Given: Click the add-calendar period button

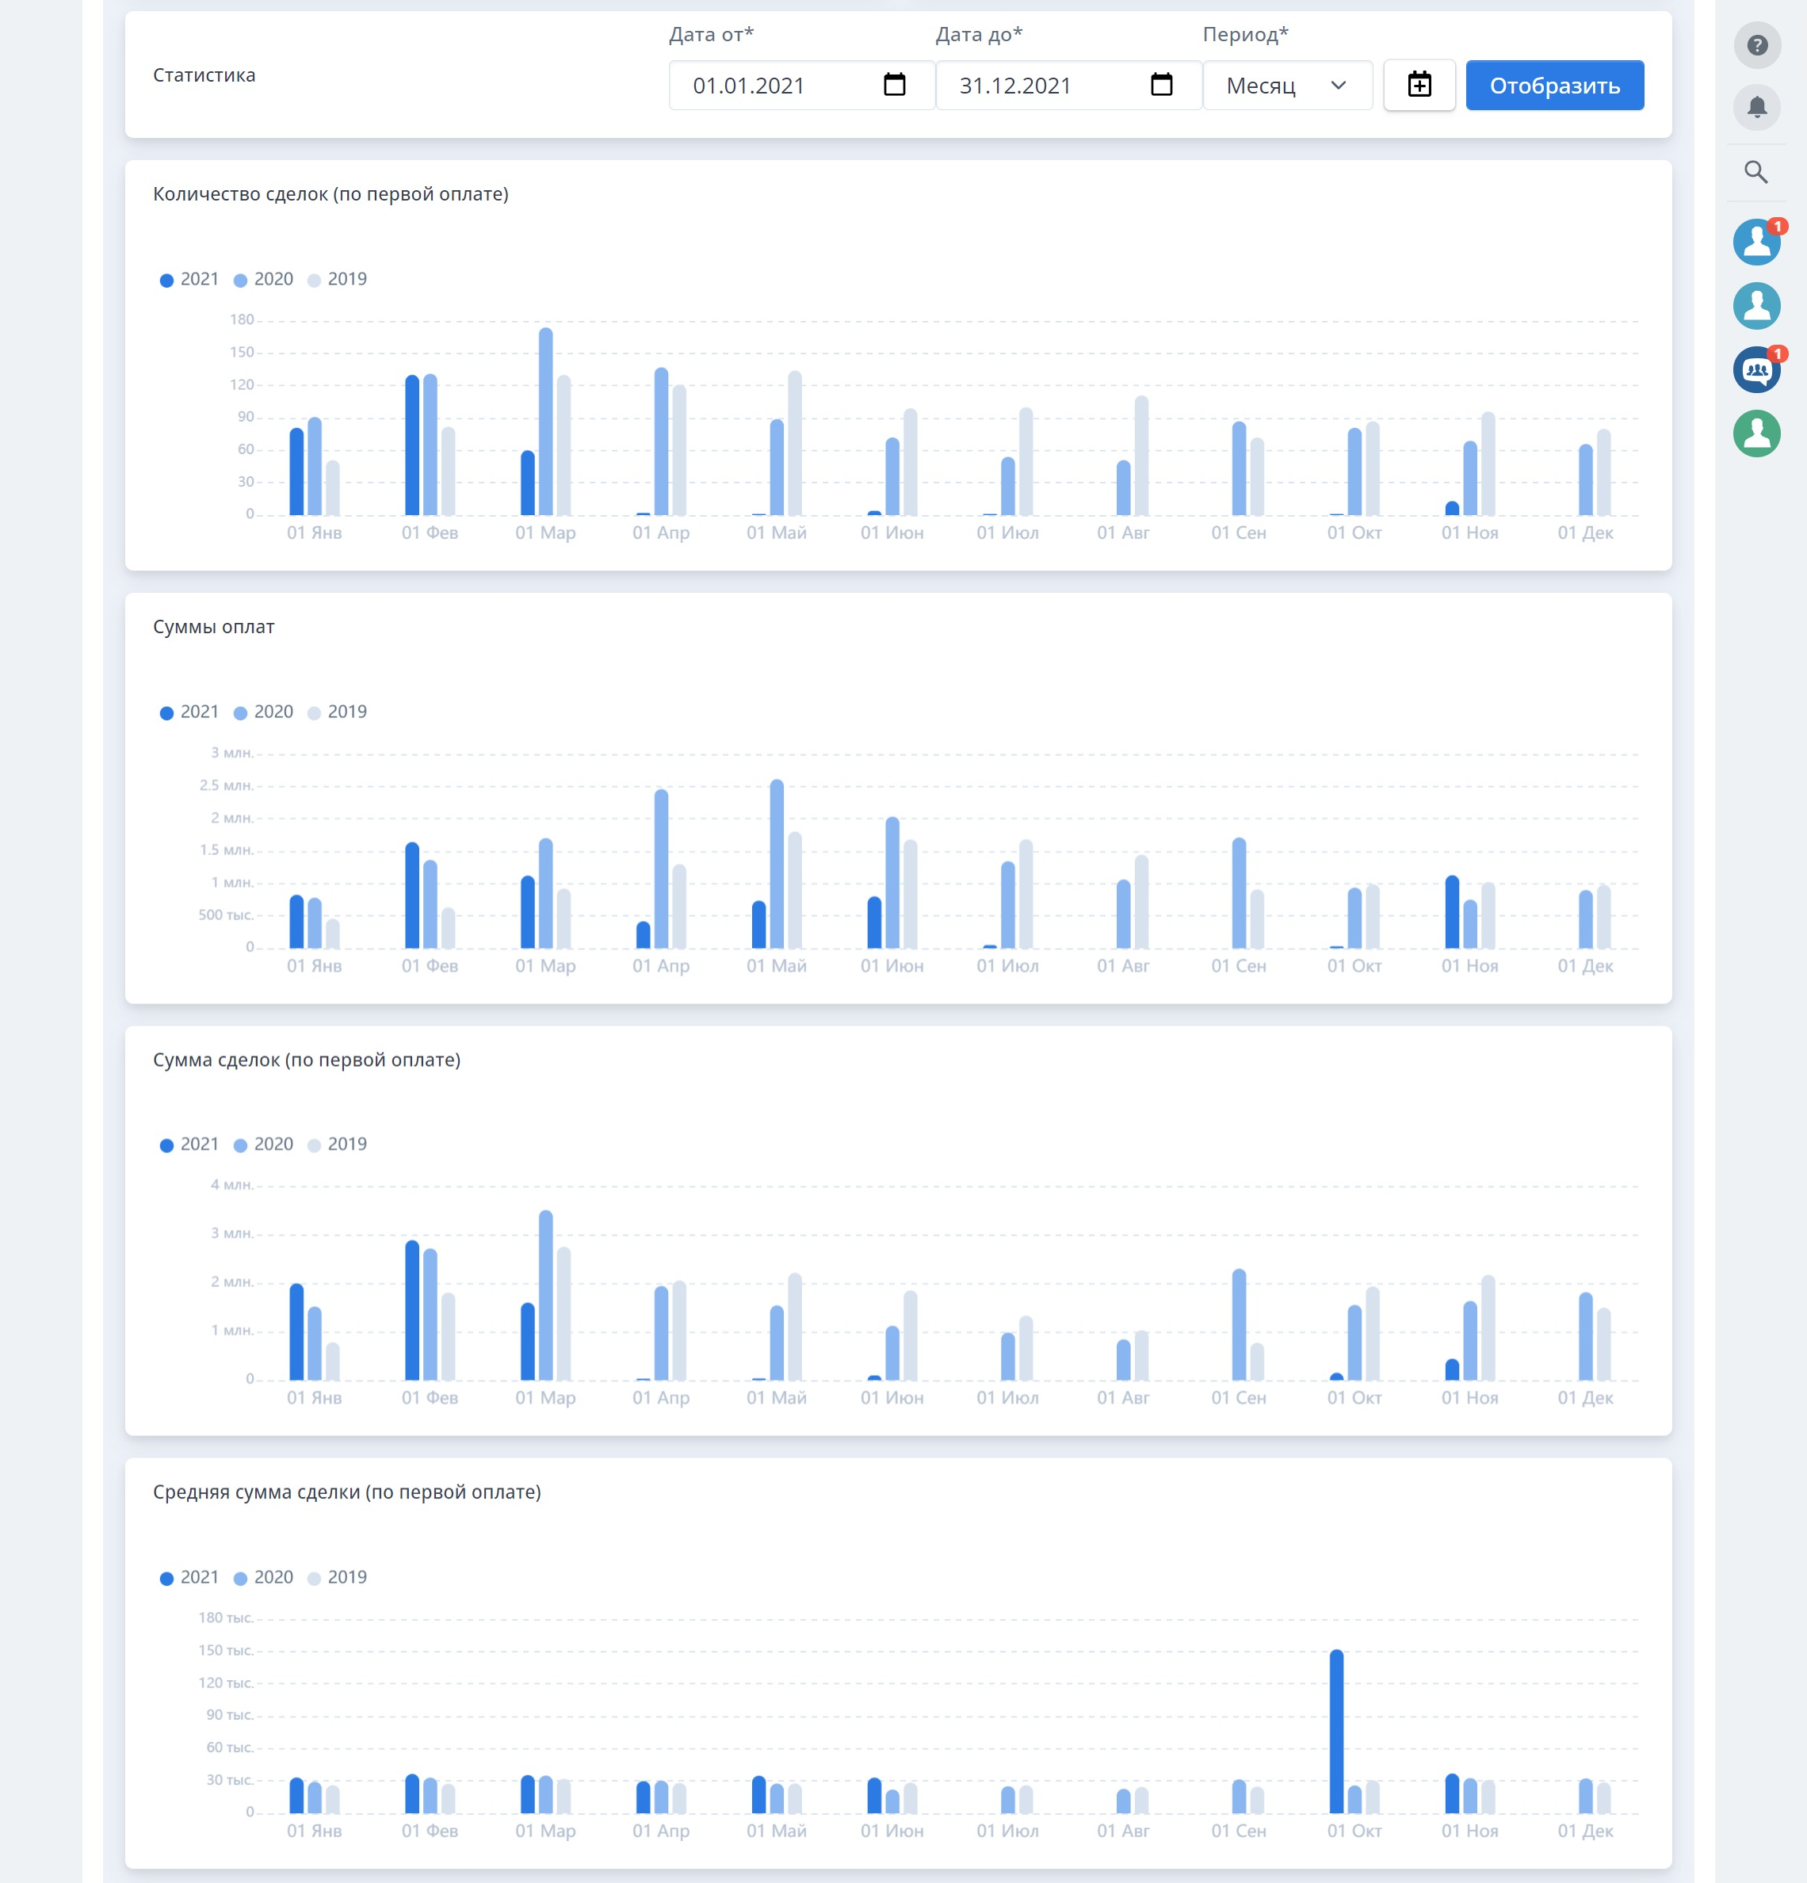Looking at the screenshot, I should [x=1419, y=86].
